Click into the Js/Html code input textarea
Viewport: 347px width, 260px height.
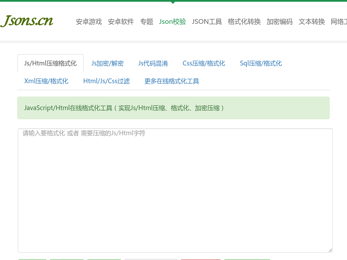tap(175, 191)
